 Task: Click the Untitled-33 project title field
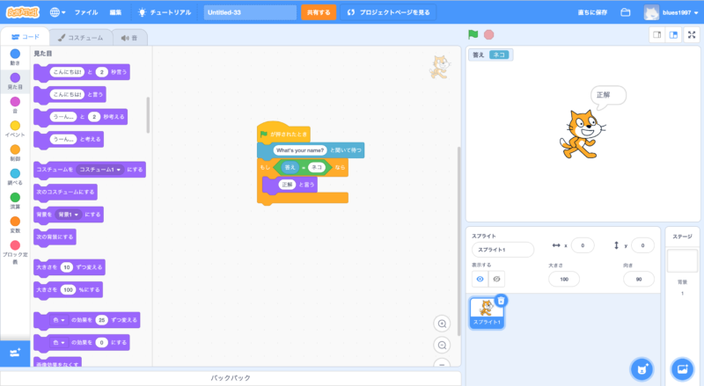coord(250,12)
